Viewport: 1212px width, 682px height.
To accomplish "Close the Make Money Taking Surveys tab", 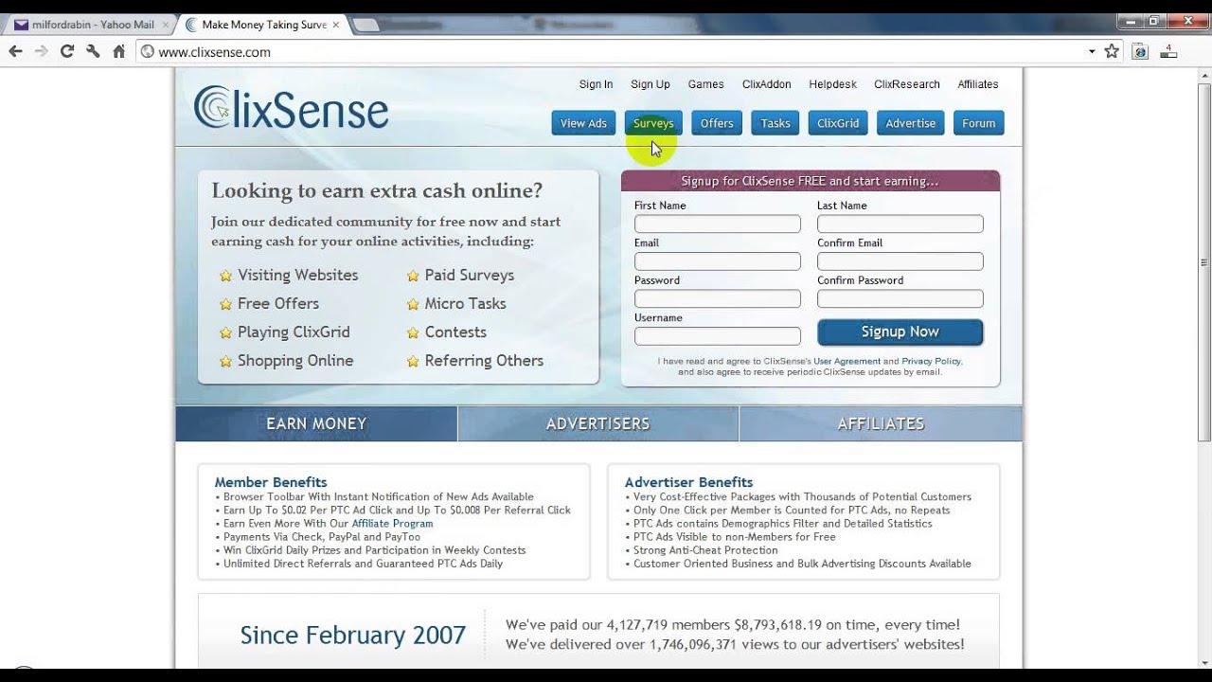I will [336, 25].
